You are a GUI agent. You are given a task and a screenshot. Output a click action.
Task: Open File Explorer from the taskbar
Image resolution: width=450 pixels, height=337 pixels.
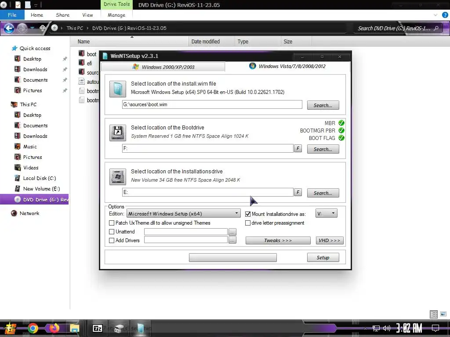click(74, 328)
